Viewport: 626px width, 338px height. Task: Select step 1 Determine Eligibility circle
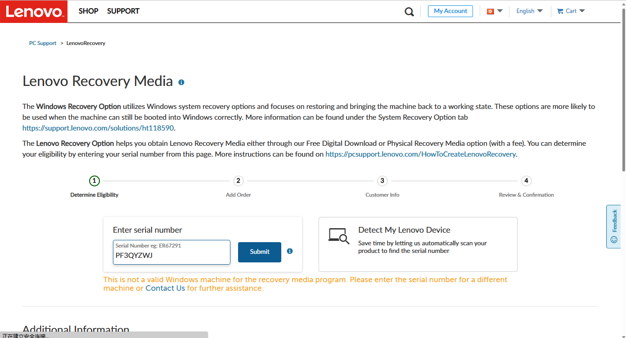94,181
